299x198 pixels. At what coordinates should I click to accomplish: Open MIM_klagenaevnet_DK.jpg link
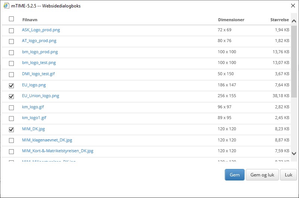point(47,140)
